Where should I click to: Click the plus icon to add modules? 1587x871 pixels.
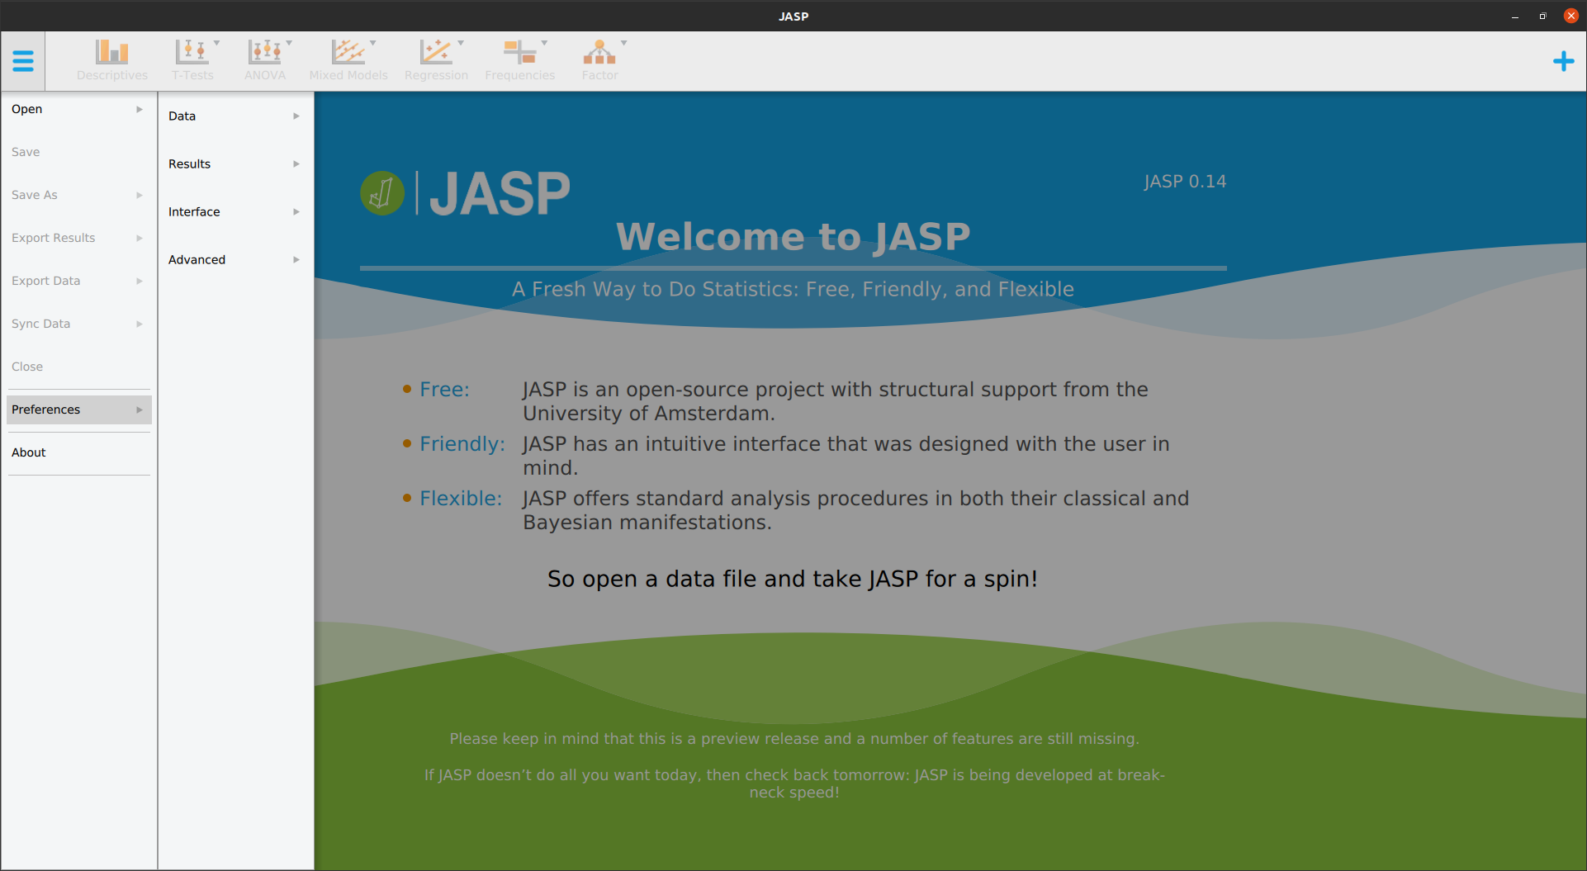(x=1564, y=60)
